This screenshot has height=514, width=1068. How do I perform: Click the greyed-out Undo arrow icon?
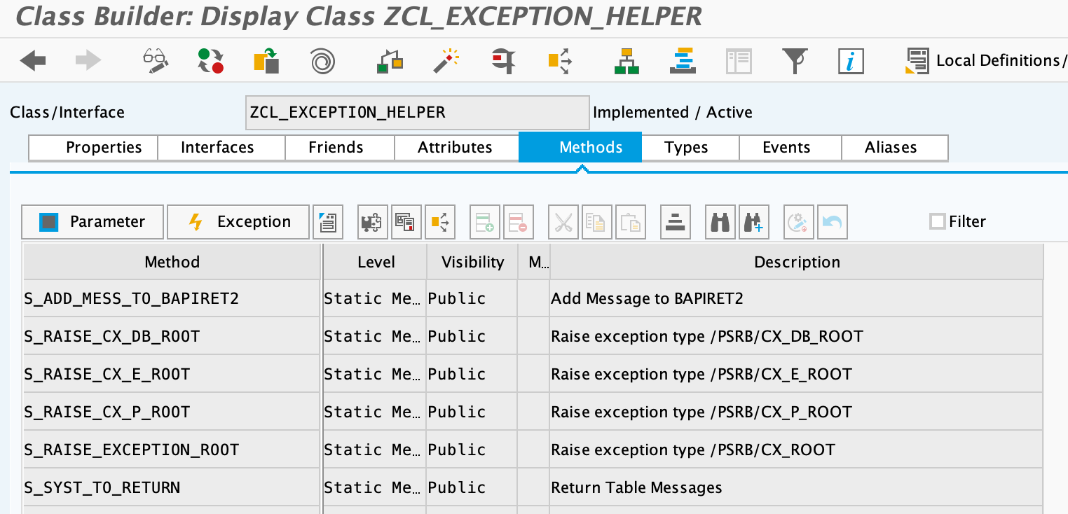click(833, 222)
